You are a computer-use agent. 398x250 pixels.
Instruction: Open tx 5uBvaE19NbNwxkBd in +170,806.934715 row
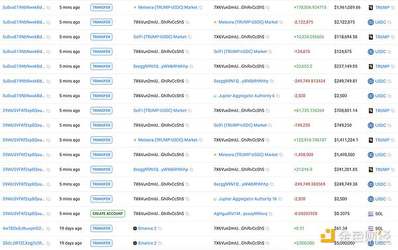coord(23,7)
